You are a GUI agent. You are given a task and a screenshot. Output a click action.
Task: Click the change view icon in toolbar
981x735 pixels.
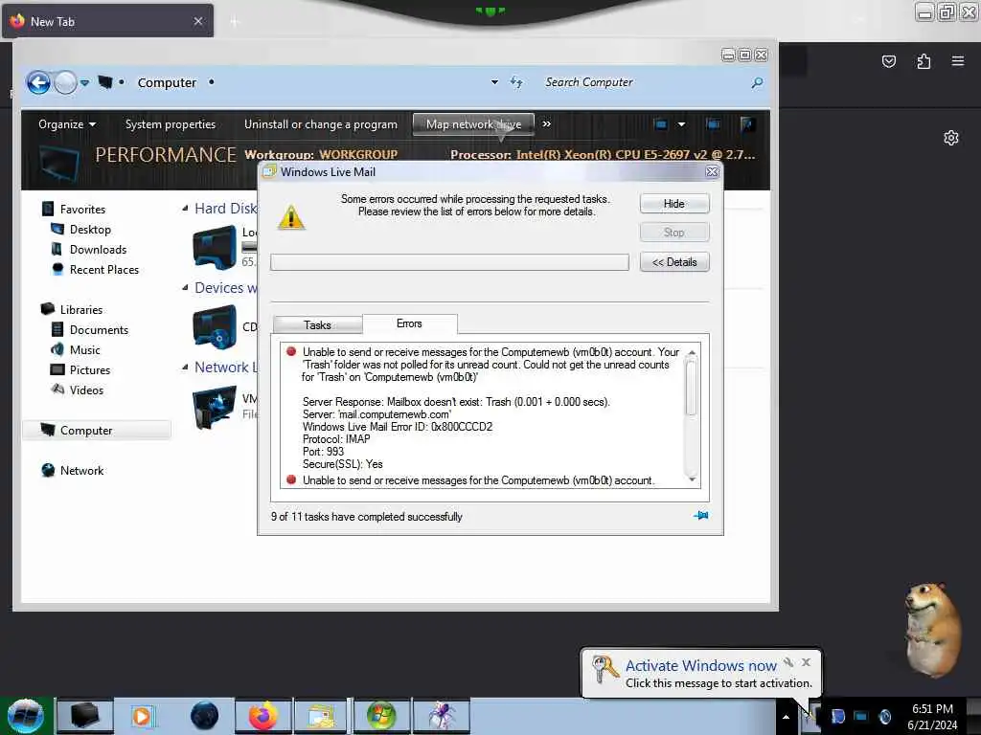coord(660,123)
